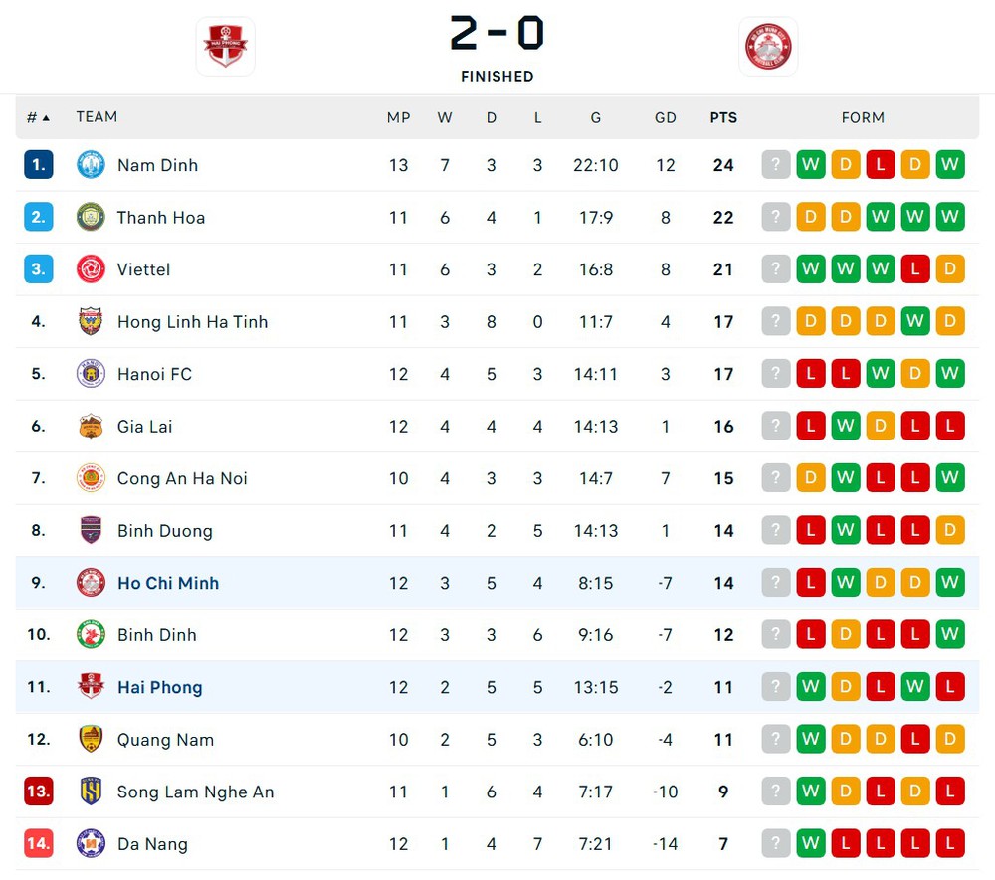Open the Hong Linh Ha Tinh team link
This screenshot has width=995, height=880.
pyautogui.click(x=192, y=322)
